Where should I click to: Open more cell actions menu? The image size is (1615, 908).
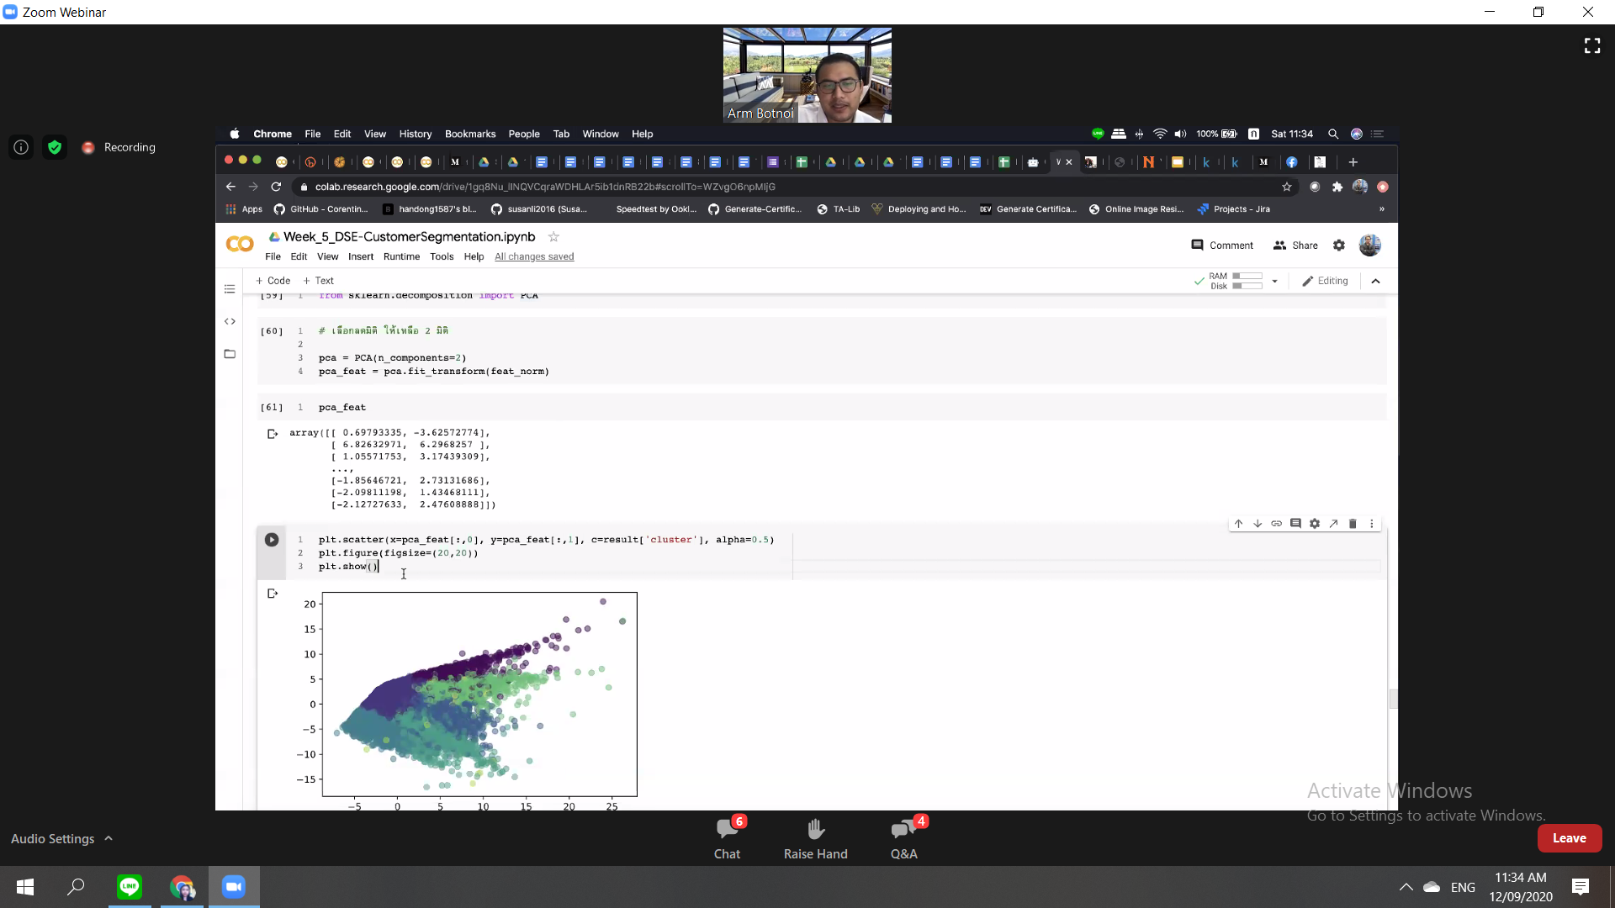pos(1372,524)
